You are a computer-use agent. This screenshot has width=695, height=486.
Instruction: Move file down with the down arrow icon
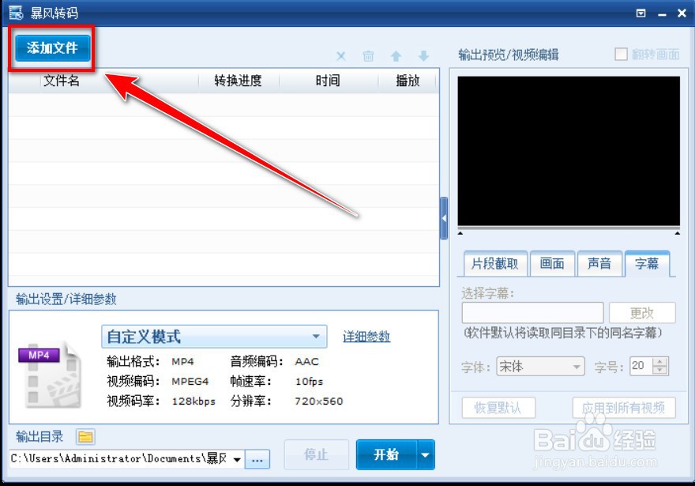point(424,56)
